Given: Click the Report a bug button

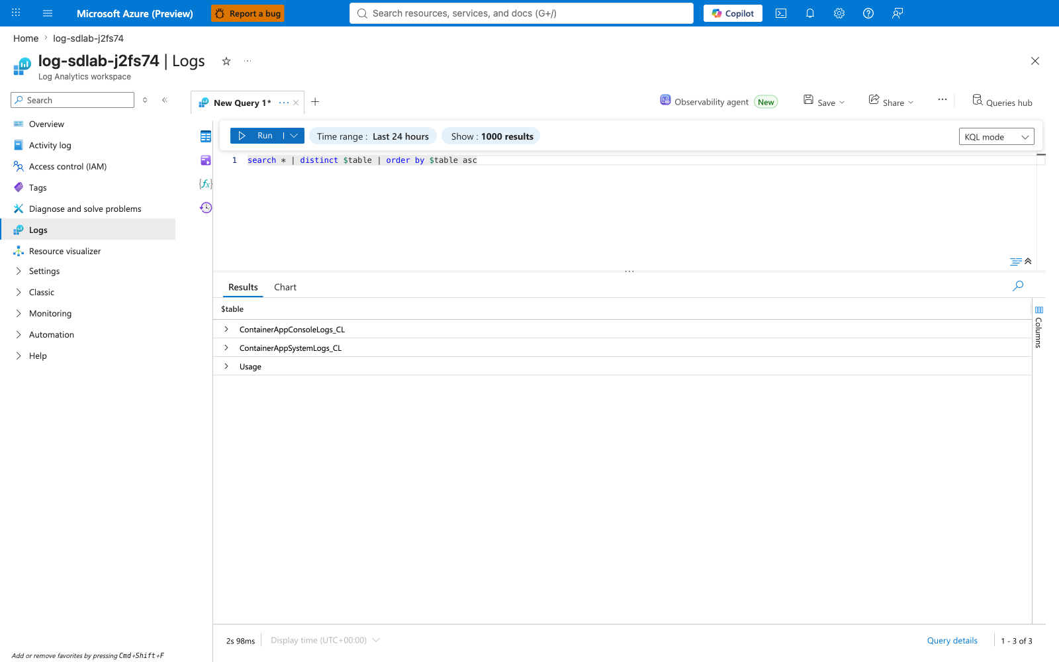Looking at the screenshot, I should click(248, 13).
